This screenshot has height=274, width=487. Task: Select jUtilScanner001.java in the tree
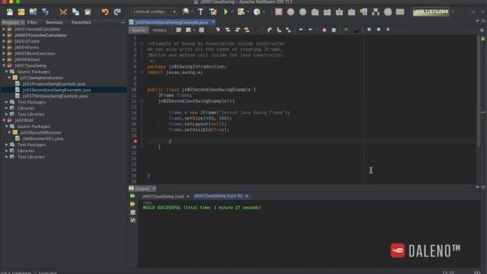pos(43,139)
